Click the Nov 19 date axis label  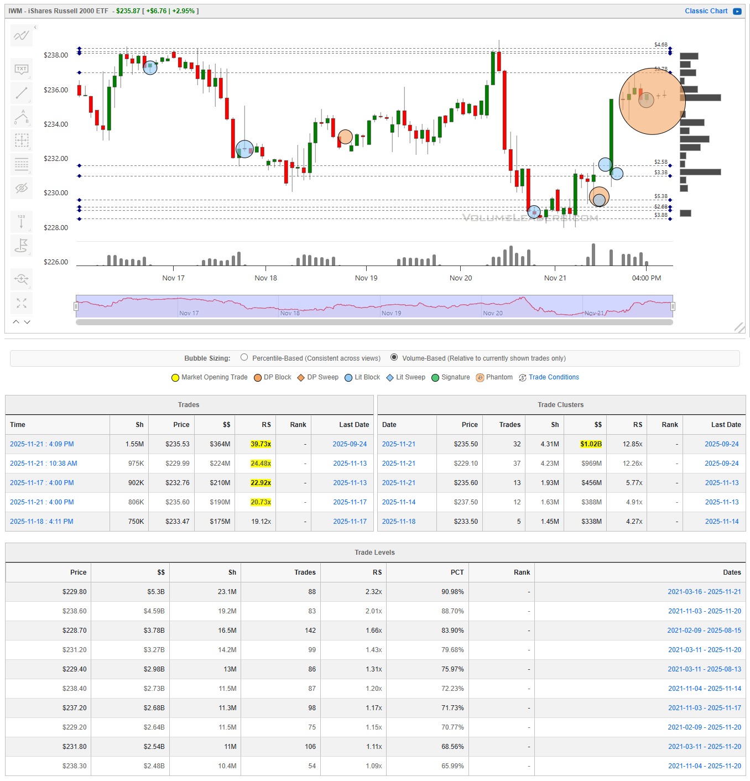click(x=366, y=278)
